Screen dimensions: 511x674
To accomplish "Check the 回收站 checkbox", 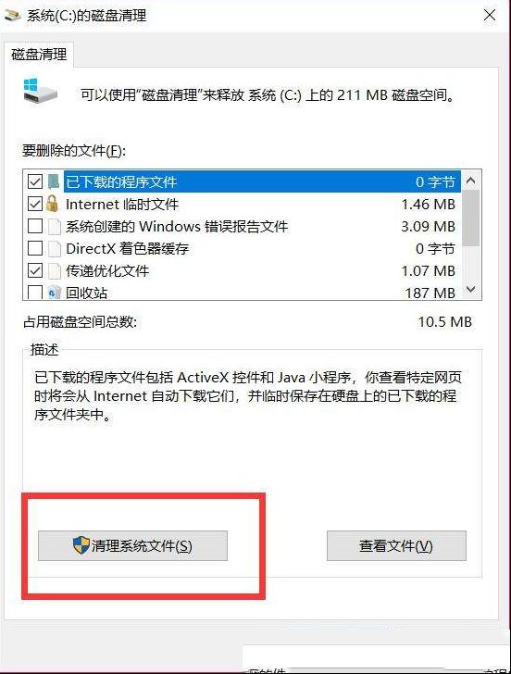I will [35, 293].
